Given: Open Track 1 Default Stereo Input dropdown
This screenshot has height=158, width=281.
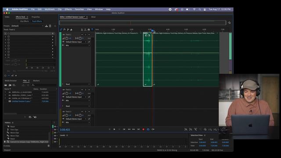Looking at the screenshot, I should [76, 42].
